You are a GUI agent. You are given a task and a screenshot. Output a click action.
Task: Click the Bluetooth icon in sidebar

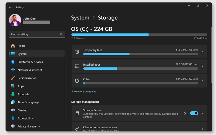[13, 62]
